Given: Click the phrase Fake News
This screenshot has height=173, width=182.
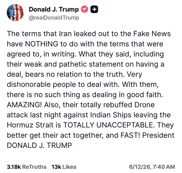Looking at the screenshot, I should coord(152,34).
